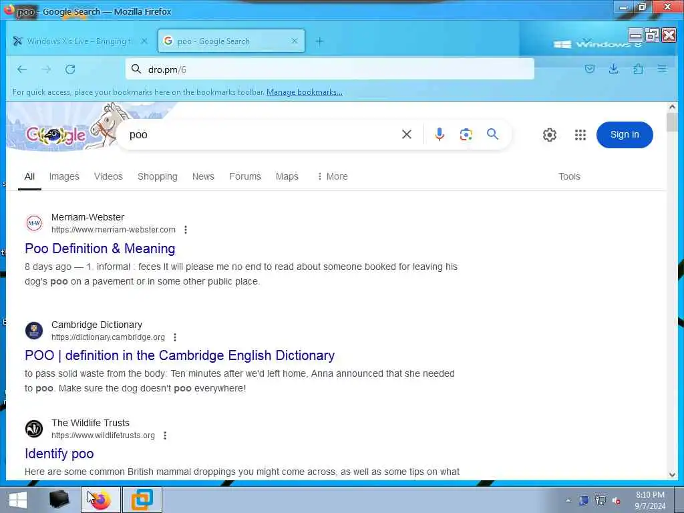
Task: Click the merriam-webster.com URL text
Action: coord(114,230)
